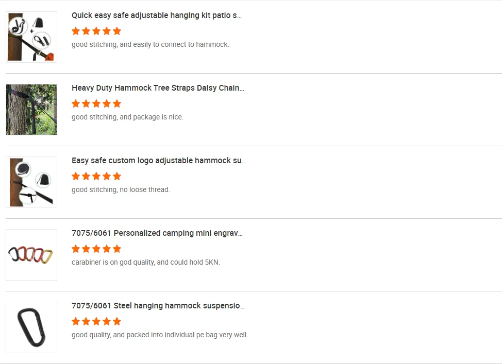Viewport: 502px width, 364px height.
Task: Click review "packed into individual pe bag"
Action: (160, 335)
